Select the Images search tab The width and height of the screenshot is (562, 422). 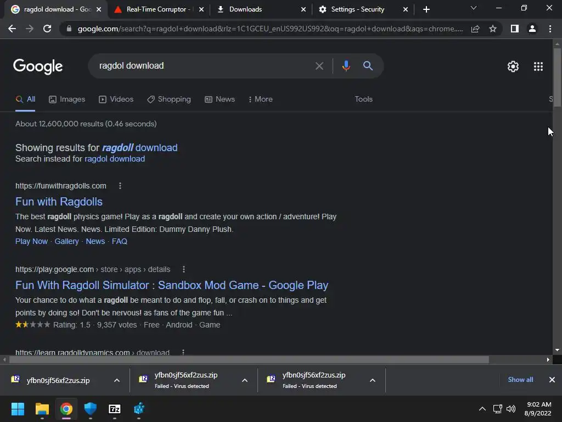pos(67,99)
